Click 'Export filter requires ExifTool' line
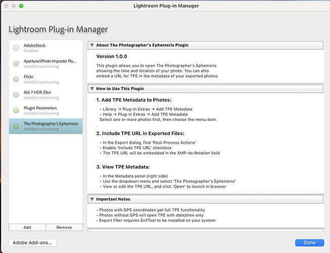 (x=156, y=221)
